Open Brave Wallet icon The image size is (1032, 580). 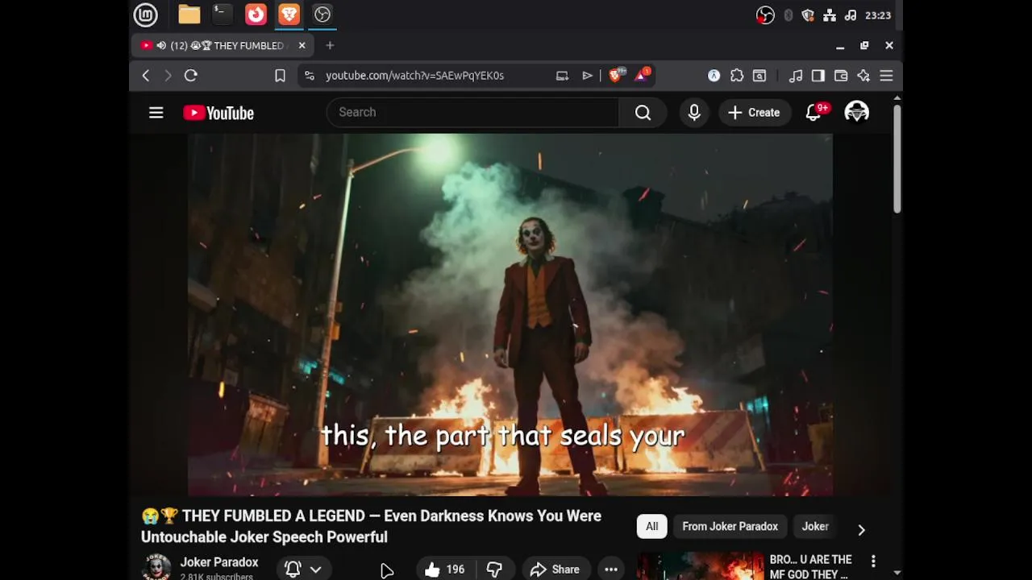tap(841, 76)
